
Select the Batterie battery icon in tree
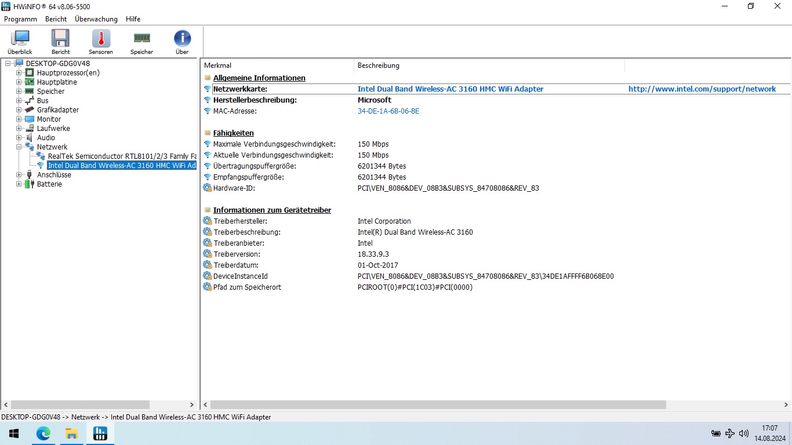coord(30,184)
